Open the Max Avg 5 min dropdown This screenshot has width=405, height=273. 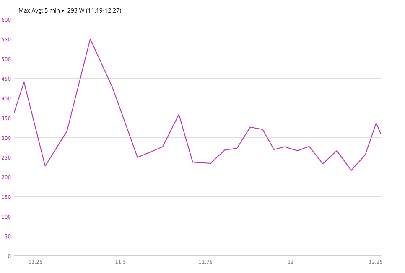[41, 10]
